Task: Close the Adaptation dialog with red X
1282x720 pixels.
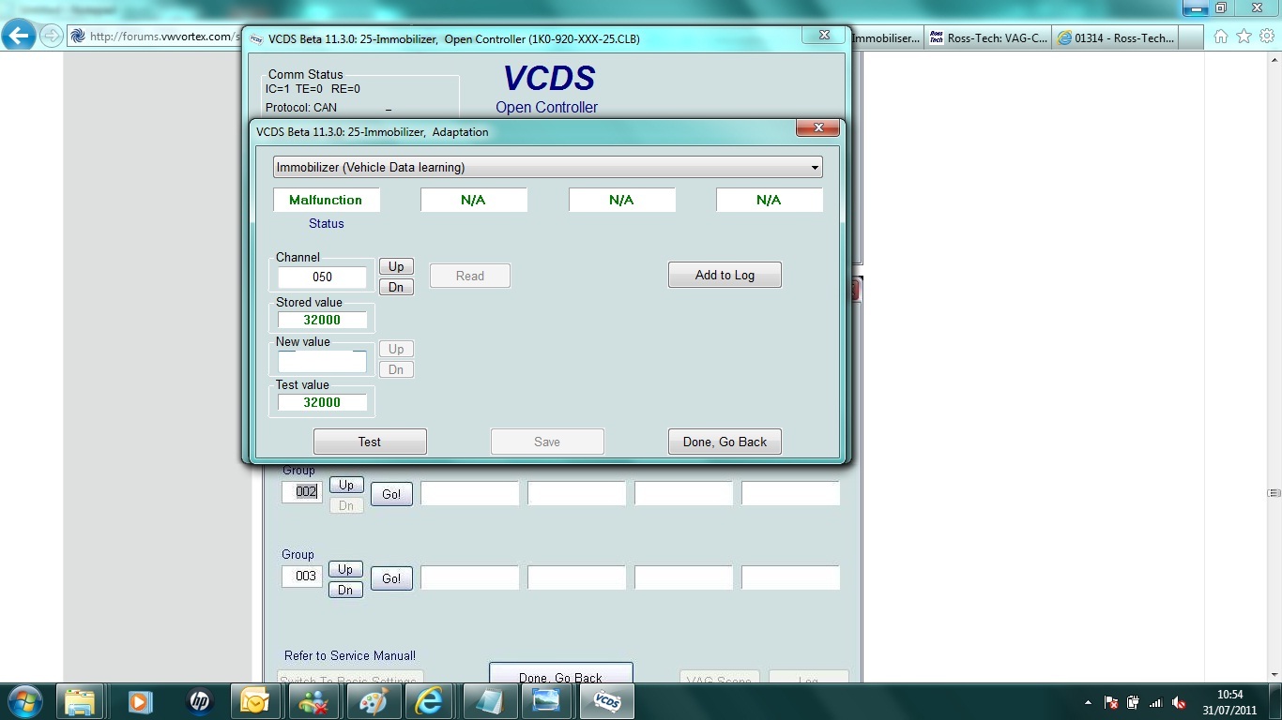Action: tap(817, 128)
